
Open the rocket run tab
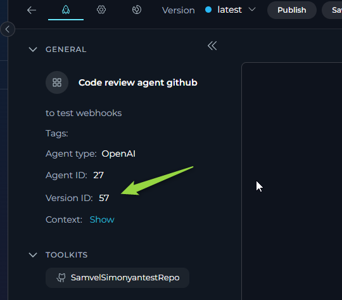66,10
